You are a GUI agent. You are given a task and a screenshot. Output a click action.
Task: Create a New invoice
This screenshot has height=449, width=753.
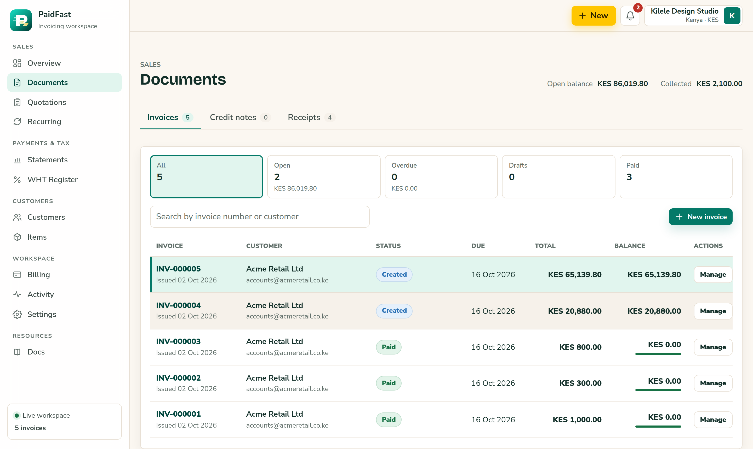click(x=700, y=217)
